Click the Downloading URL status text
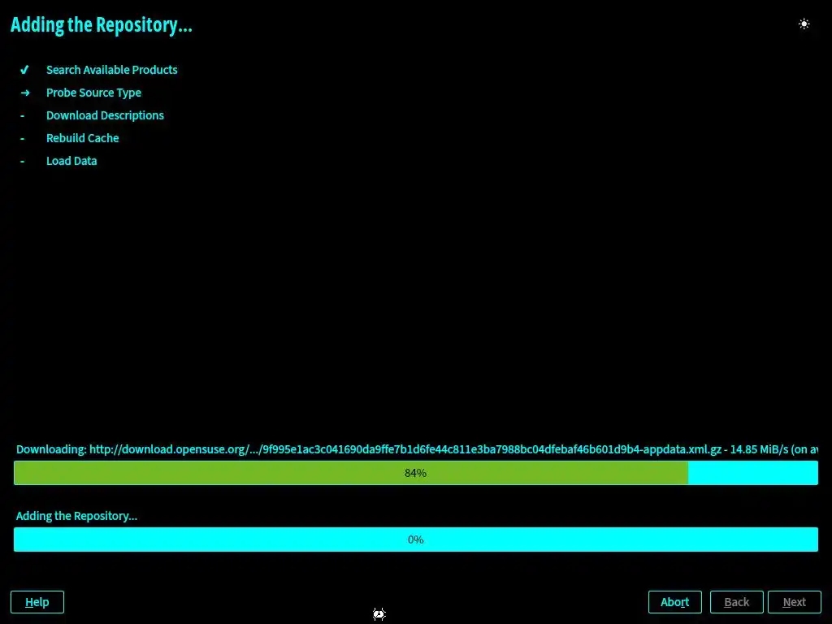Screen dimensions: 832x624 point(417,449)
